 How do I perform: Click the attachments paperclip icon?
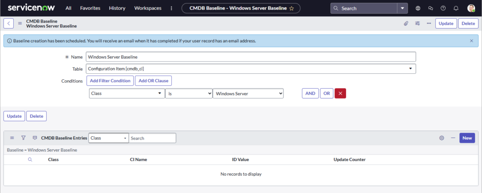click(x=406, y=23)
